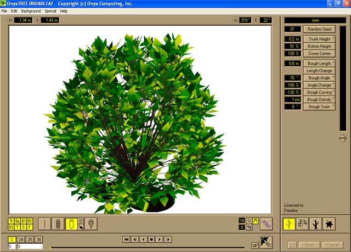351x252 pixels.
Task: Select the highlighted yellow cylinder display icon
Action: [x=71, y=223]
